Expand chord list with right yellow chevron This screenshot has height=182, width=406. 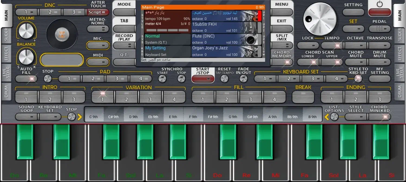(80, 117)
